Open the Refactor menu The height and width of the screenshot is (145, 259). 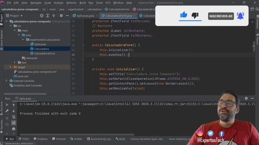click(x=71, y=3)
